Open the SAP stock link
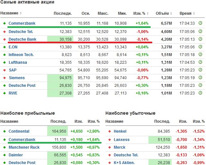 pyautogui.click(x=13, y=70)
